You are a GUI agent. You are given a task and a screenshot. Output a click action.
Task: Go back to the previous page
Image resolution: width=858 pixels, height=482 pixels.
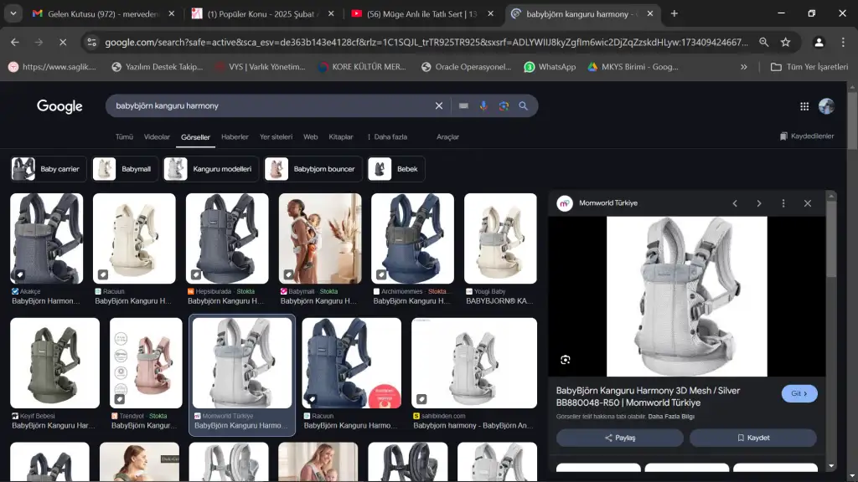point(15,42)
